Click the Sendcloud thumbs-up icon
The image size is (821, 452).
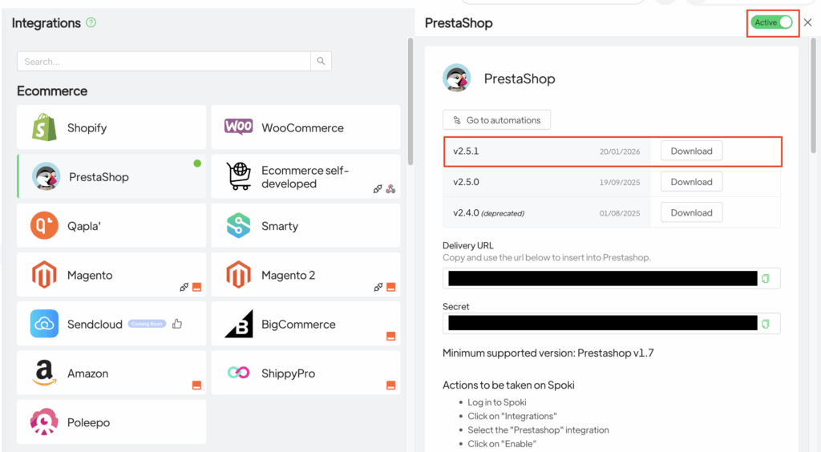[177, 324]
